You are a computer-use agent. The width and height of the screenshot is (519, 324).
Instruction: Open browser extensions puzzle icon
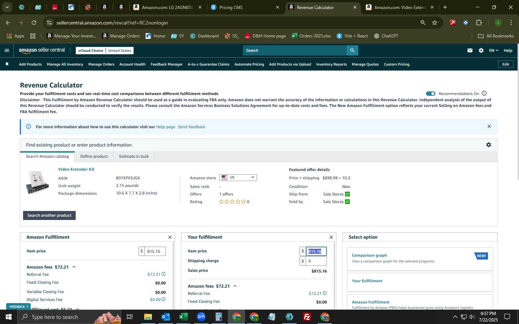(479, 23)
